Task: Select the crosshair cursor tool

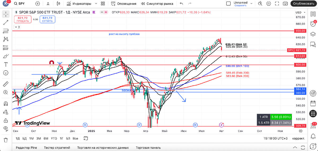Action: (x=6, y=14)
